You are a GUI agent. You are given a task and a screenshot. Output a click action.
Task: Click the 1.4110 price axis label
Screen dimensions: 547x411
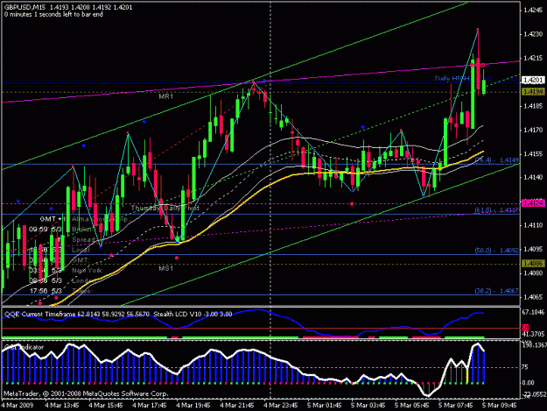point(533,225)
